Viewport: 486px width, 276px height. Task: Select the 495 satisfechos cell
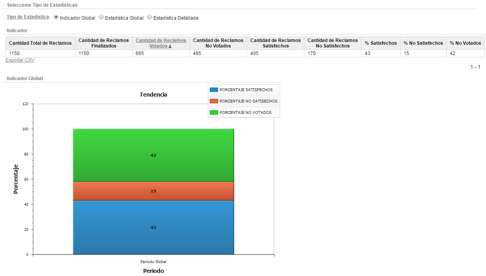coord(275,53)
